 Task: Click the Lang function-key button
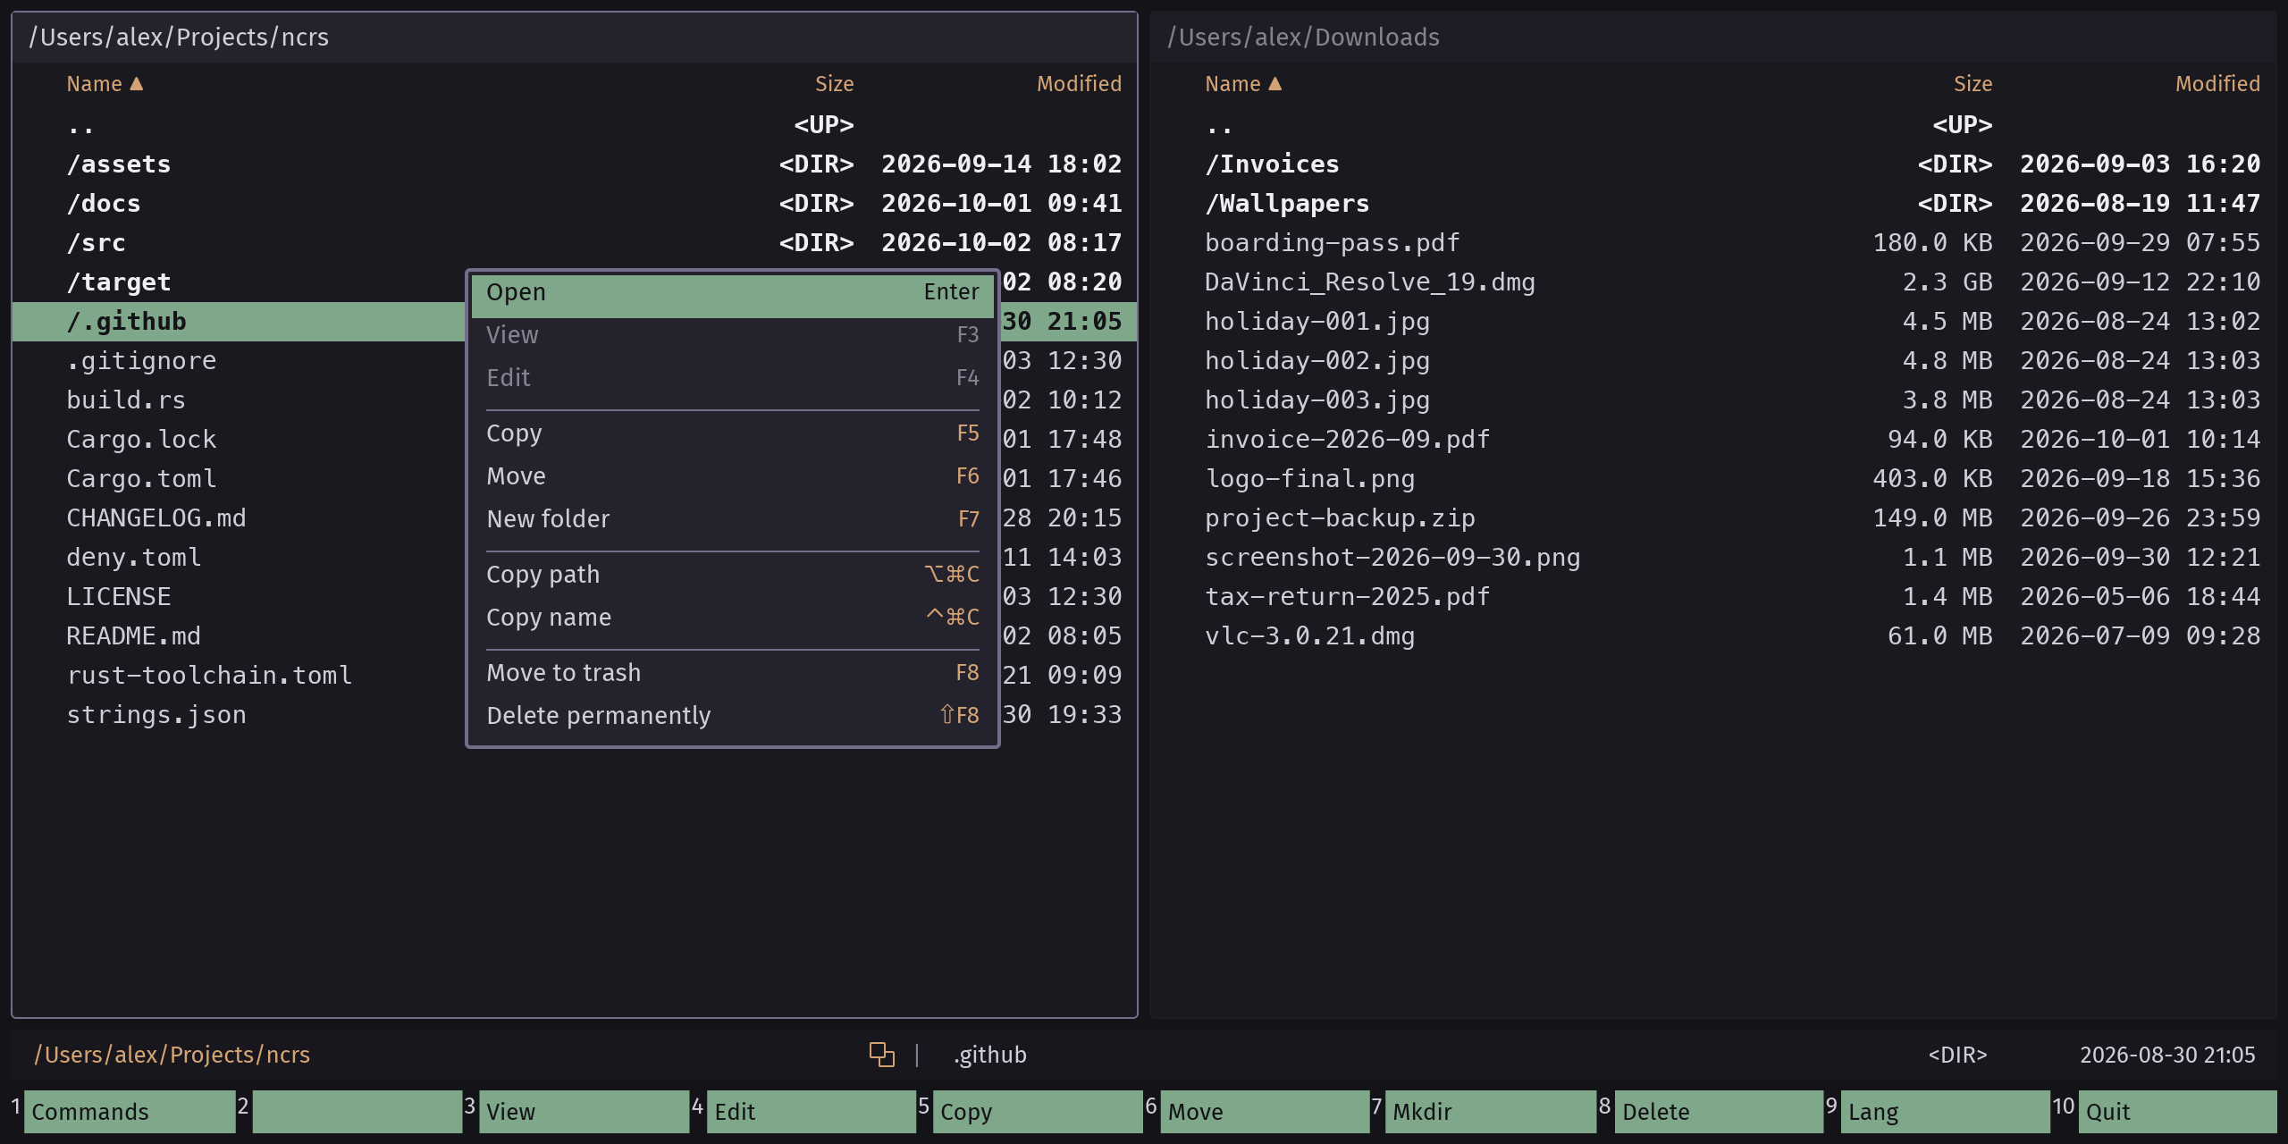(1946, 1112)
